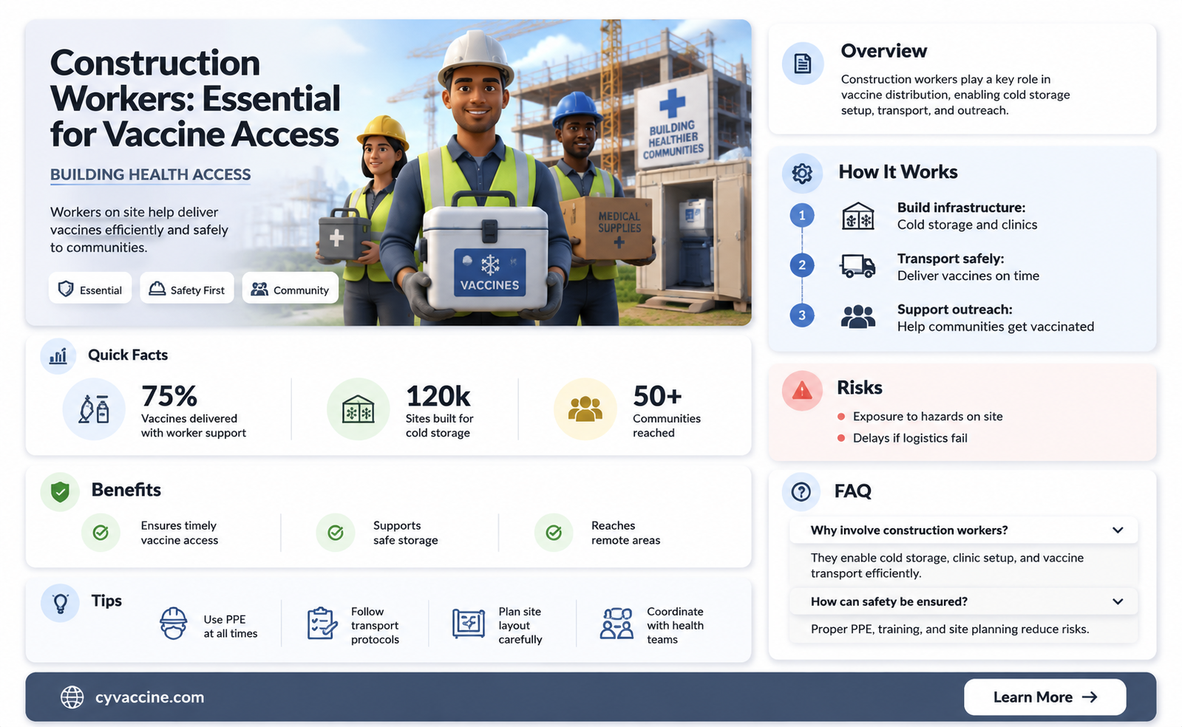1182x727 pixels.
Task: Click the Quick Facts bar chart icon
Action: pos(58,356)
